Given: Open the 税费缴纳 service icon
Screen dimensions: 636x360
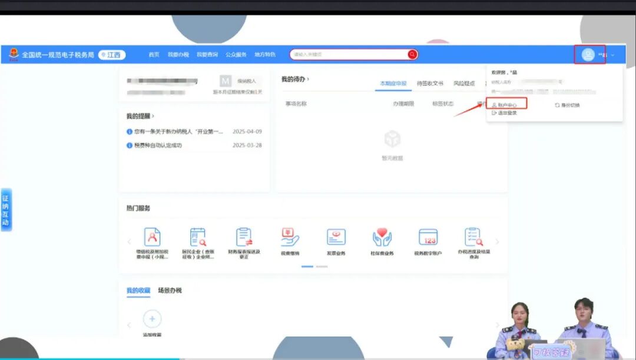Looking at the screenshot, I should tap(290, 237).
